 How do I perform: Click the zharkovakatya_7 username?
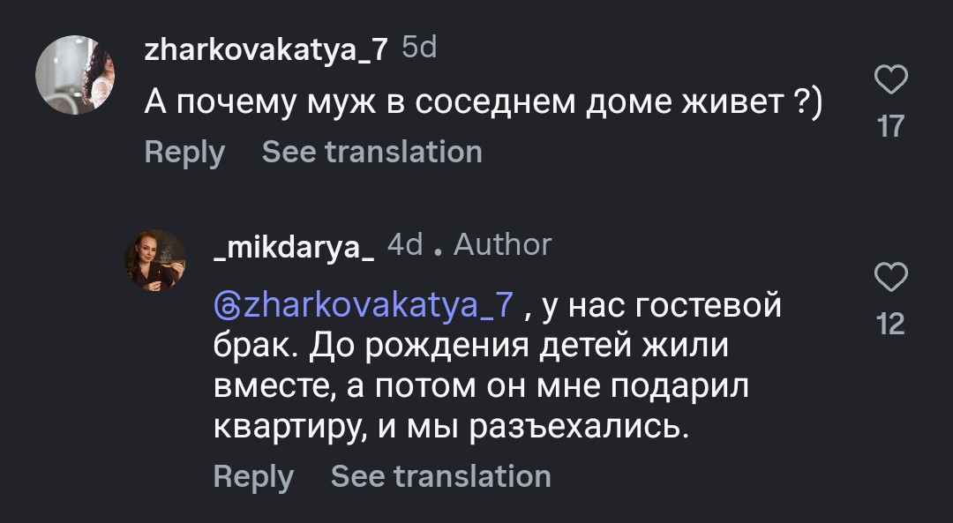point(266,49)
